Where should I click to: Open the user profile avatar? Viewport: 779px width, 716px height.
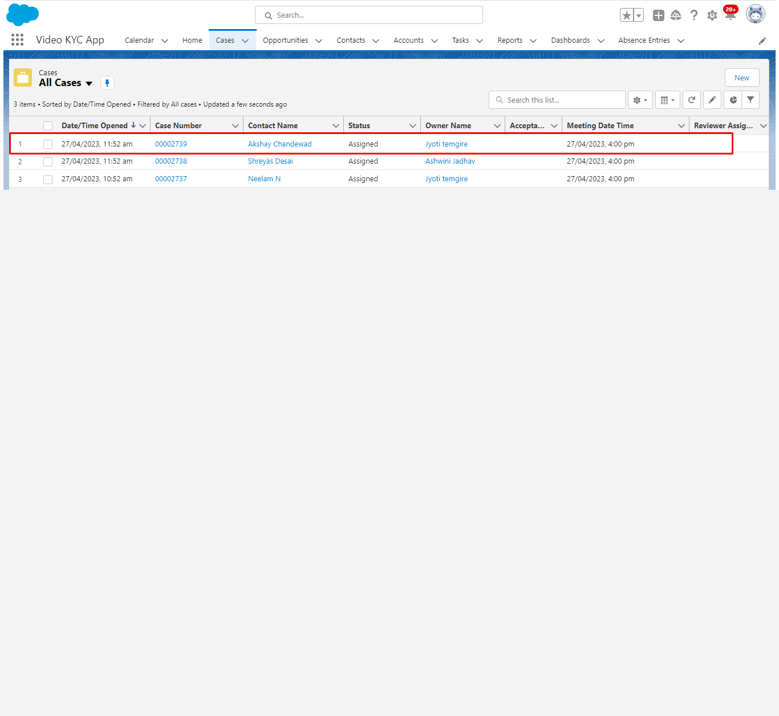(756, 14)
